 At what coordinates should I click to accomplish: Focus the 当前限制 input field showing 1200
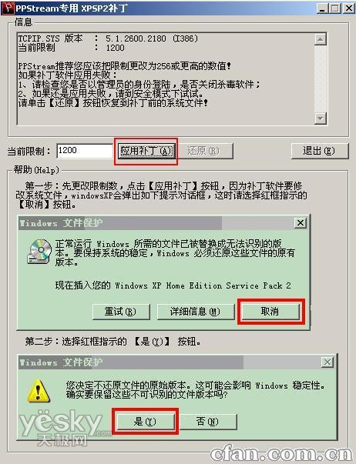coord(85,151)
